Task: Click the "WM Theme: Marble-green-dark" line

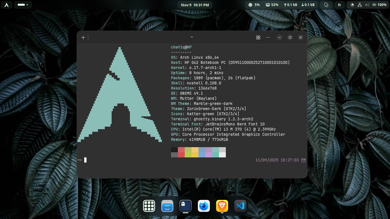Action: pyautogui.click(x=202, y=104)
